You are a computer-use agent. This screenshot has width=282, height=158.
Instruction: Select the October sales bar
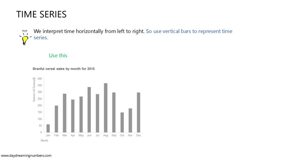pyautogui.click(x=122, y=122)
